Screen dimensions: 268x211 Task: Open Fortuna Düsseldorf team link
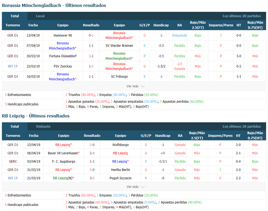pyautogui.click(x=63, y=56)
